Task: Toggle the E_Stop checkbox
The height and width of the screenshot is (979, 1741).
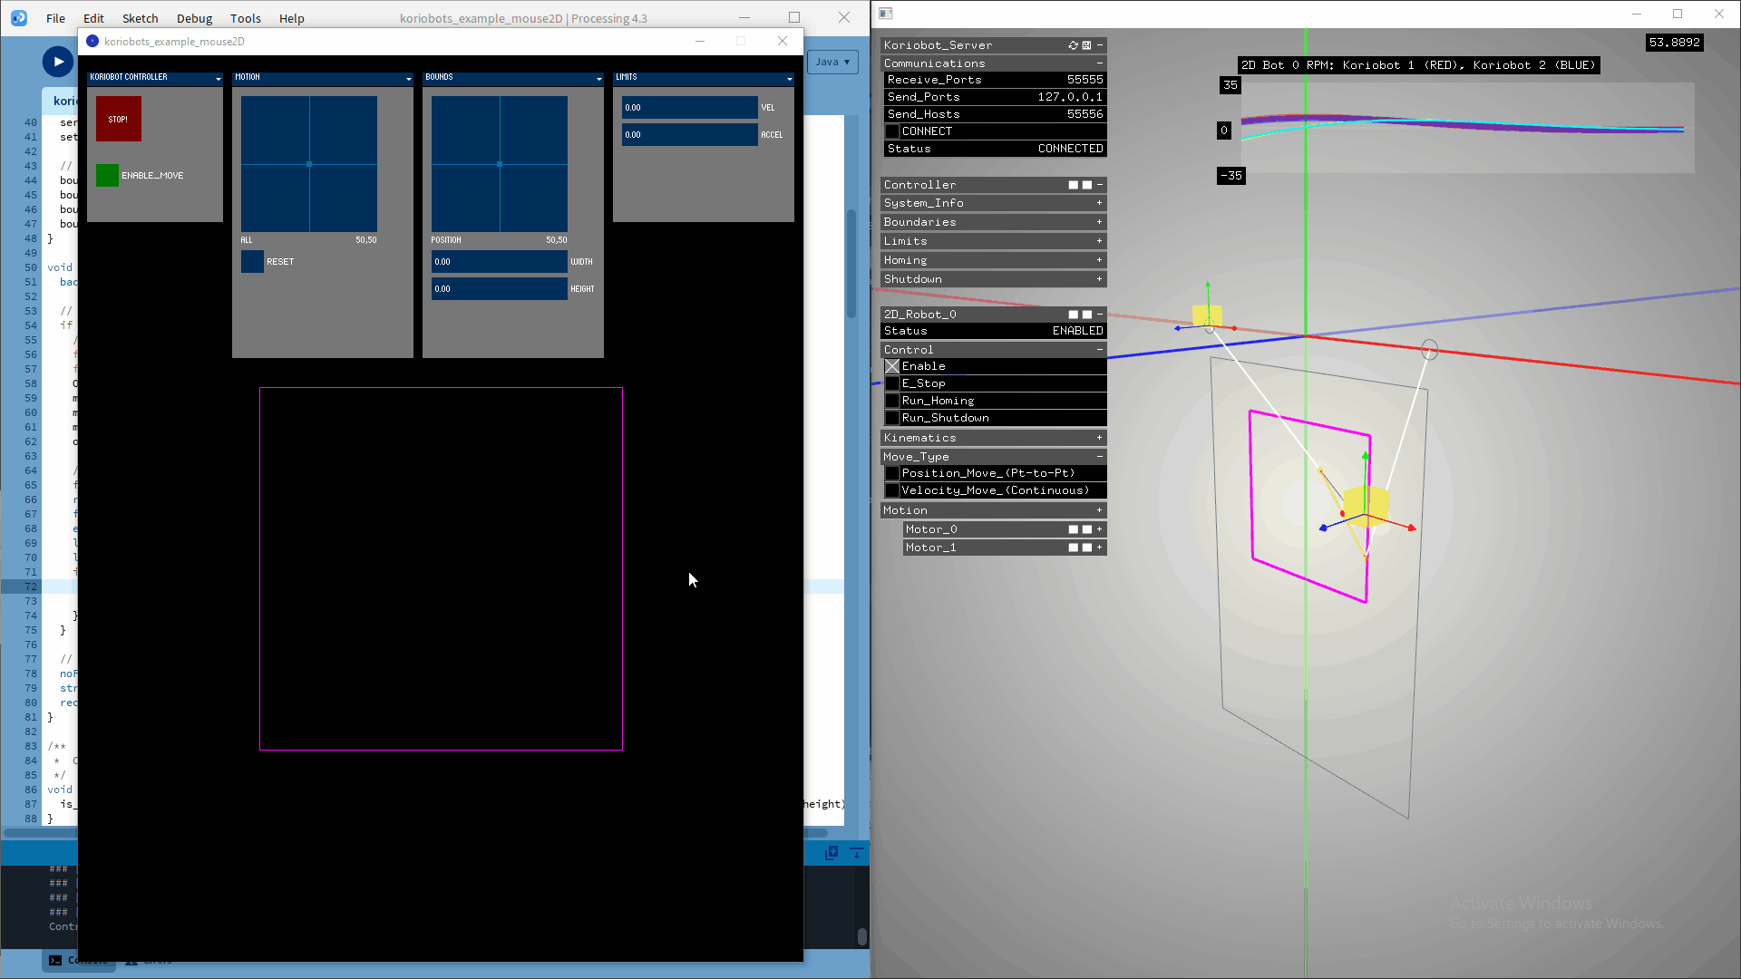Action: [892, 383]
